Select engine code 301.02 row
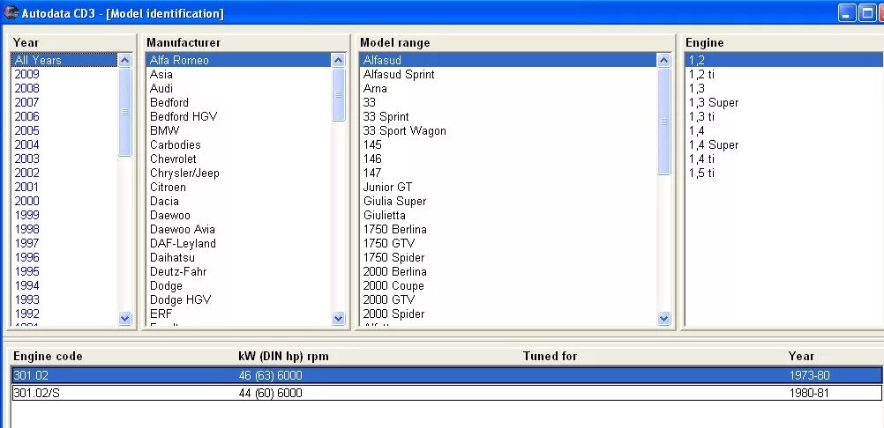This screenshot has height=428, width=884. [x=447, y=375]
